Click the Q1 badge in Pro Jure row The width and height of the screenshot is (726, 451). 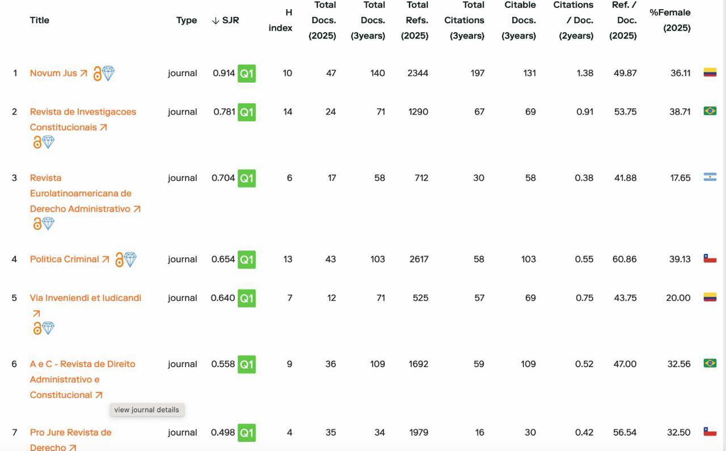[x=247, y=433]
